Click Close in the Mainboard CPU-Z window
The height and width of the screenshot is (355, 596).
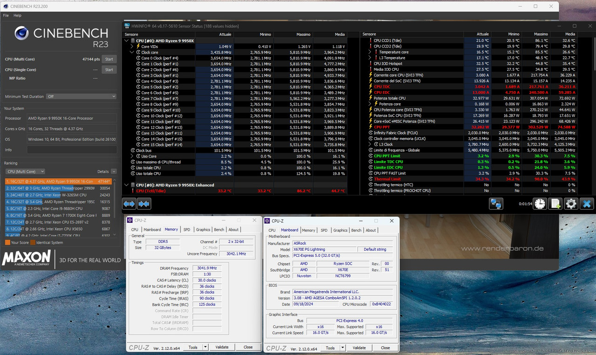tap(385, 348)
